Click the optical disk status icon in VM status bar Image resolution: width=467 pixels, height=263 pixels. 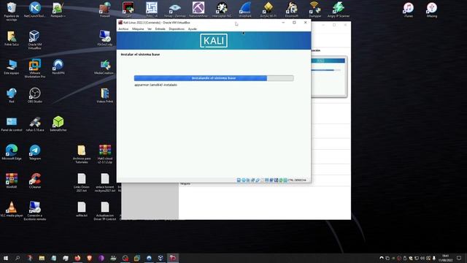(243, 180)
